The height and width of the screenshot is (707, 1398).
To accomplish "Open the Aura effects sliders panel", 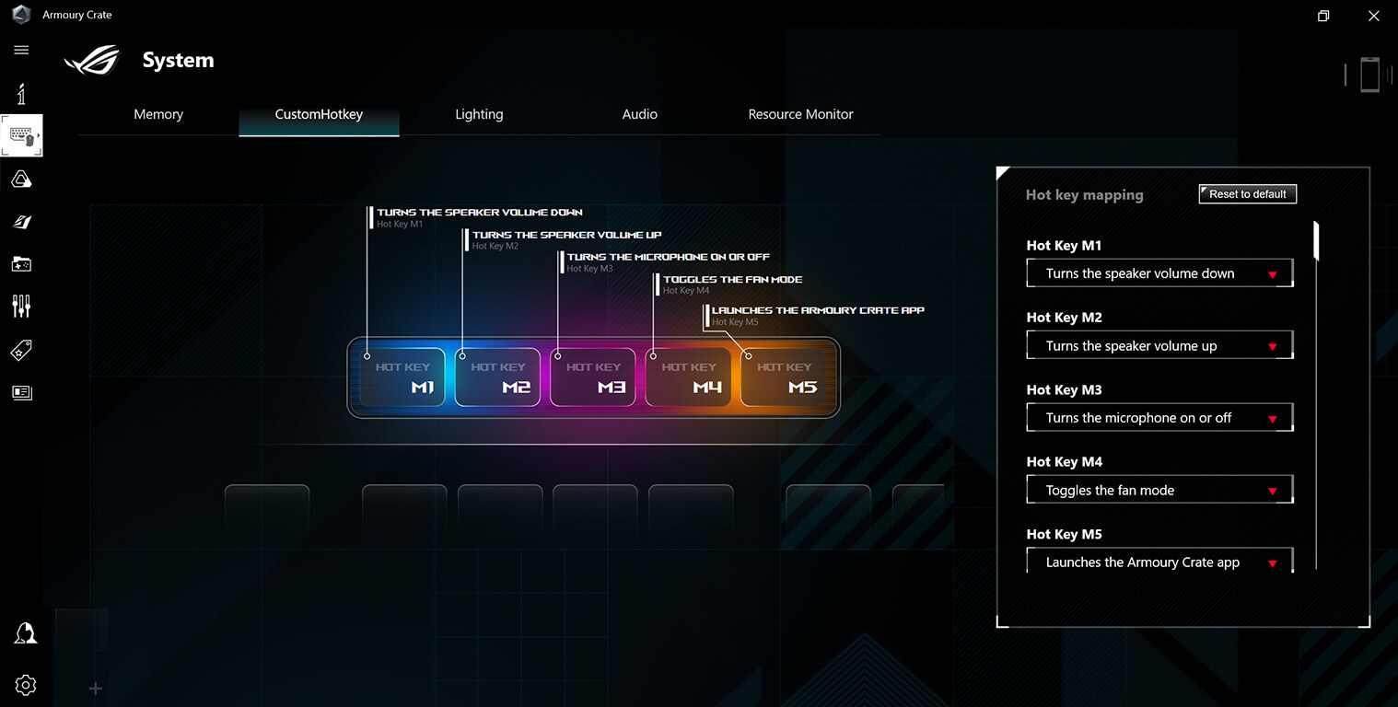I will pyautogui.click(x=21, y=306).
